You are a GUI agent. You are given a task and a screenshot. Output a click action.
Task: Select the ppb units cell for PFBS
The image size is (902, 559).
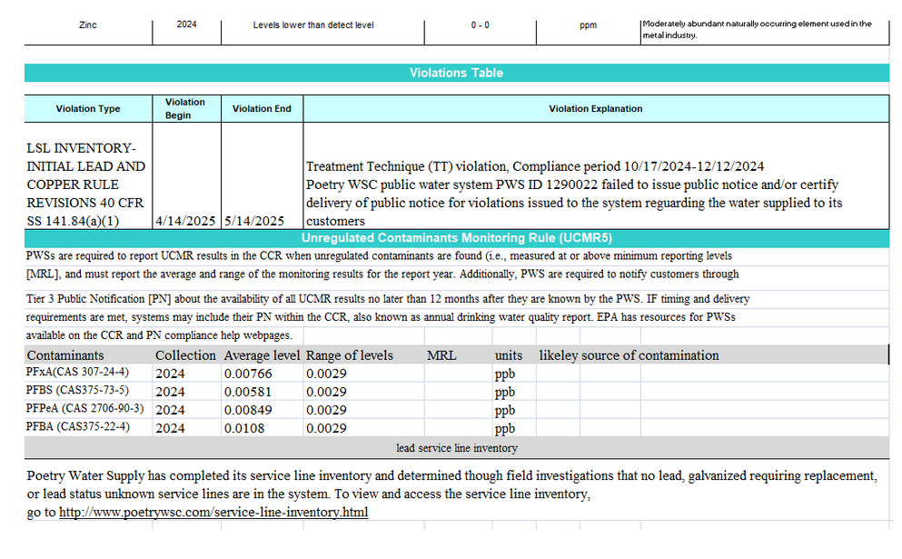[505, 392]
